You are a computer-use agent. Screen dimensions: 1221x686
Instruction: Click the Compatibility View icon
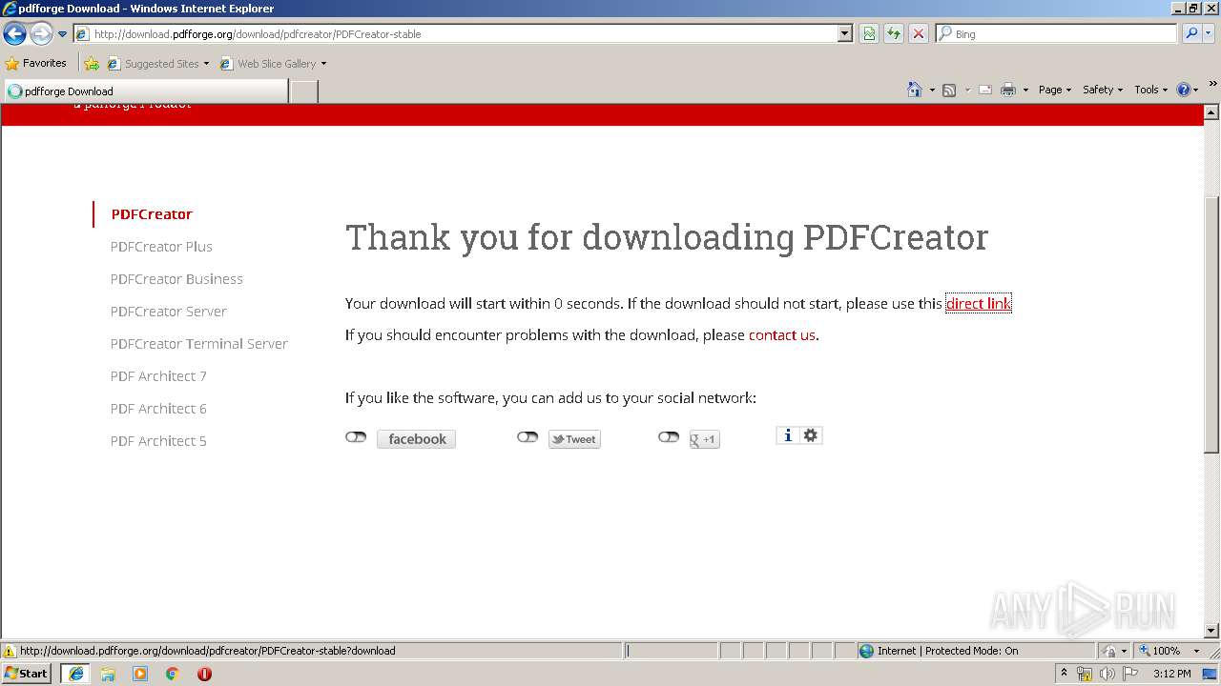[869, 33]
